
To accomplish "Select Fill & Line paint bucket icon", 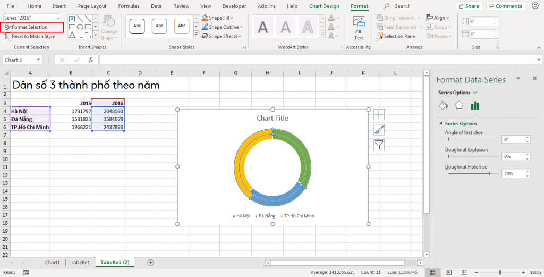I will pyautogui.click(x=443, y=105).
